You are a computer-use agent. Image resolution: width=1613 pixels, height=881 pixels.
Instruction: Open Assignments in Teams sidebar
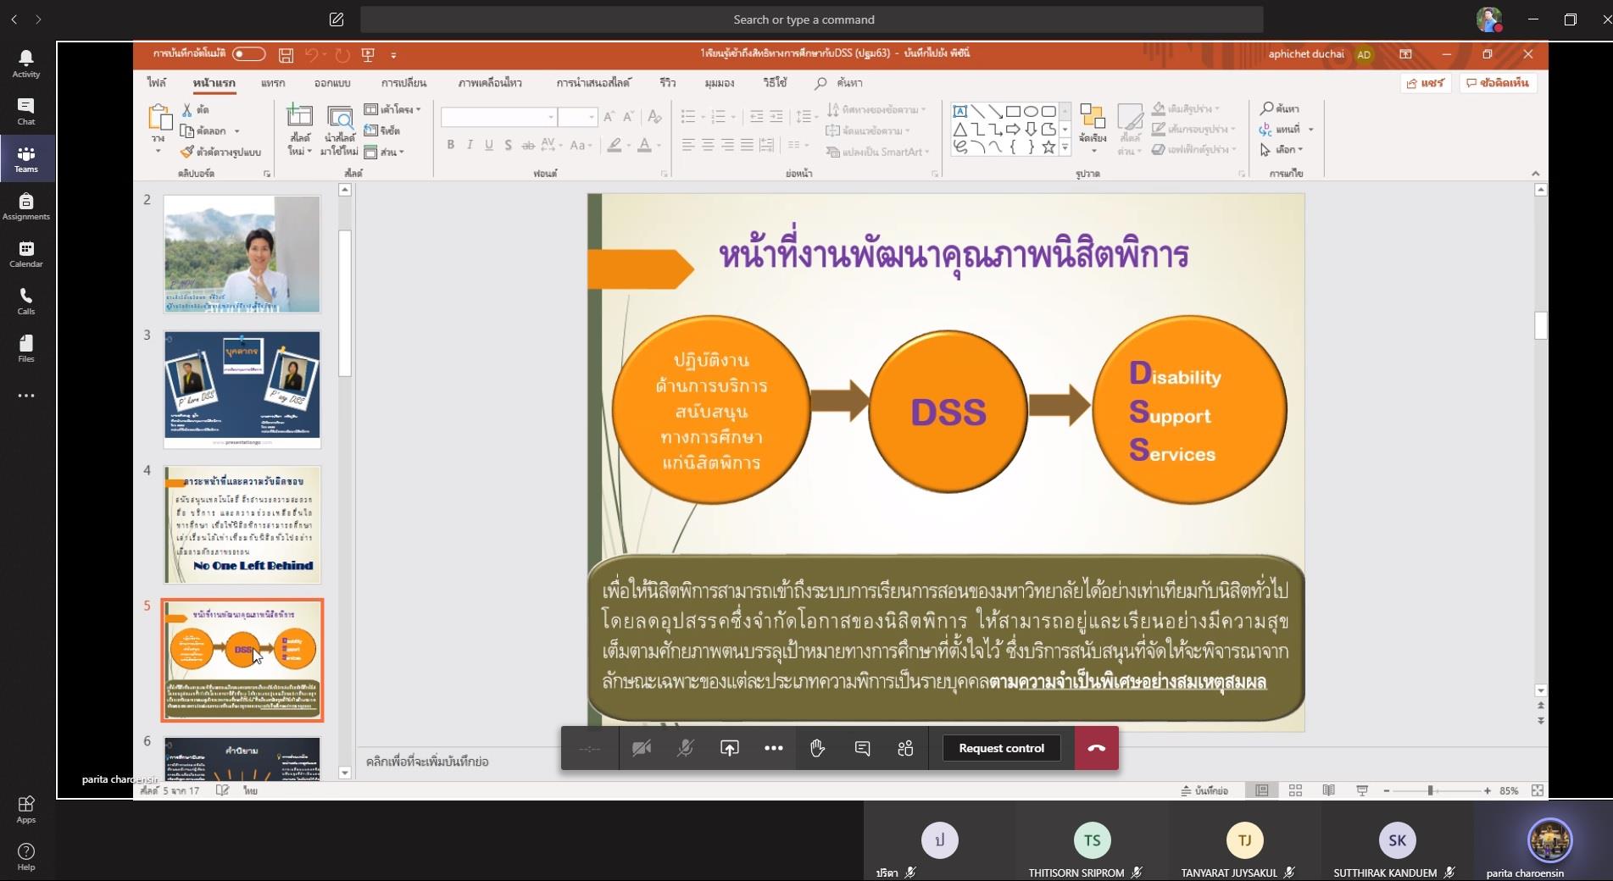pyautogui.click(x=26, y=206)
